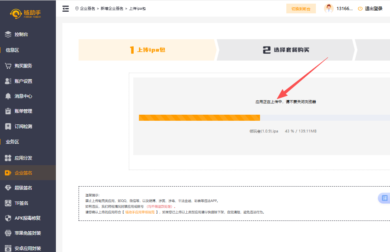Click the 账单管理 clipboard icon
390x252 pixels.
click(x=8, y=111)
